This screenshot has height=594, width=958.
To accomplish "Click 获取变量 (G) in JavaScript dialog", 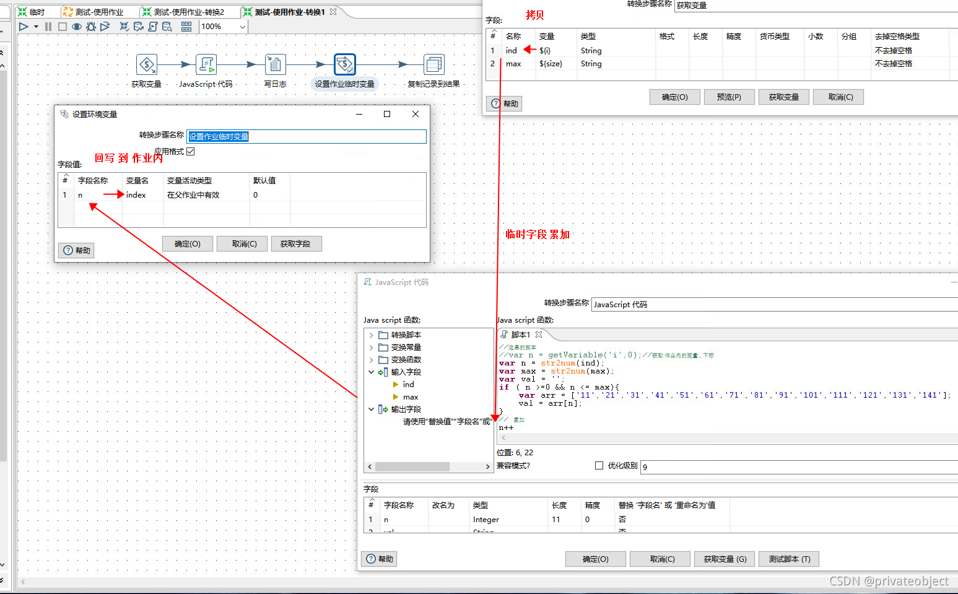I will coord(725,559).
